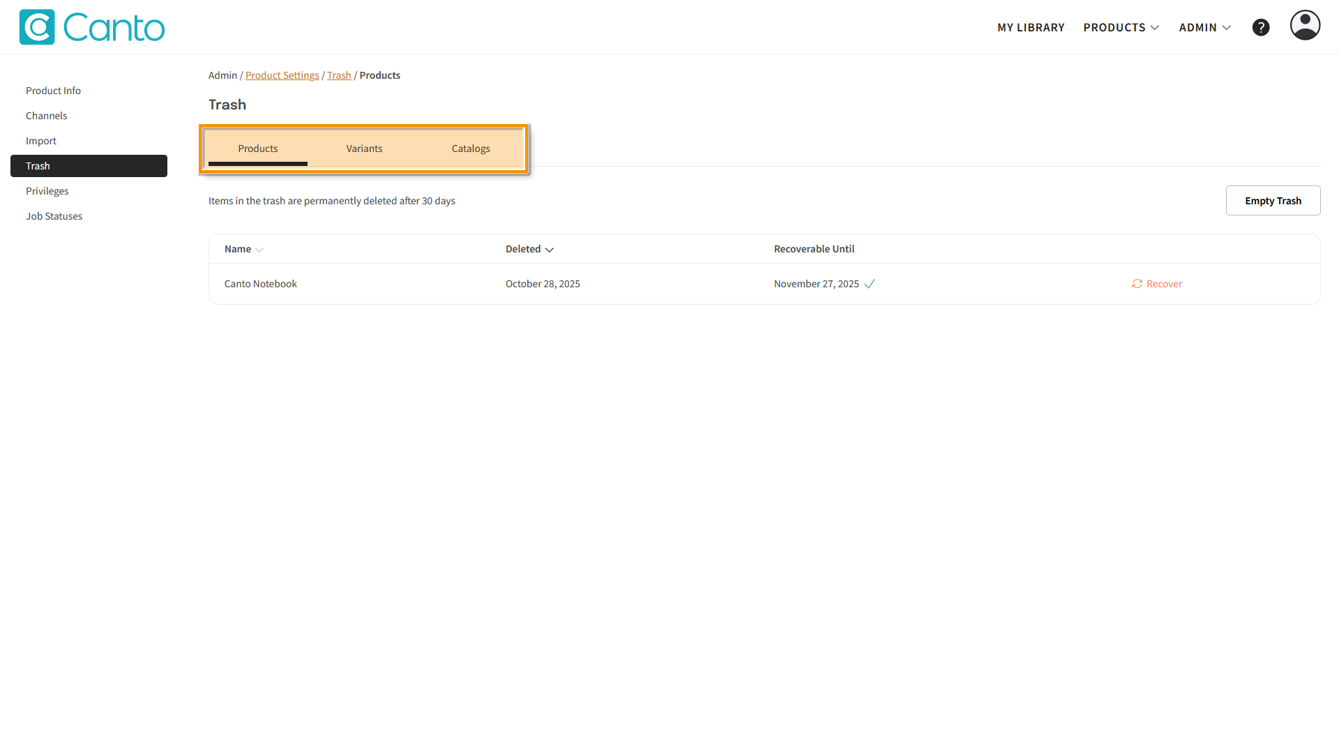Click the Admin breadcrumb text
The width and height of the screenshot is (1339, 753).
coord(222,75)
